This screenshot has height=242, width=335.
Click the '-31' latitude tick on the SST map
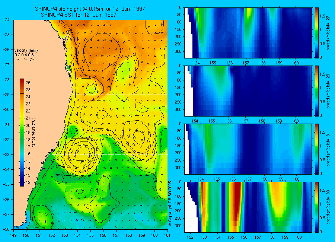tap(6, 125)
